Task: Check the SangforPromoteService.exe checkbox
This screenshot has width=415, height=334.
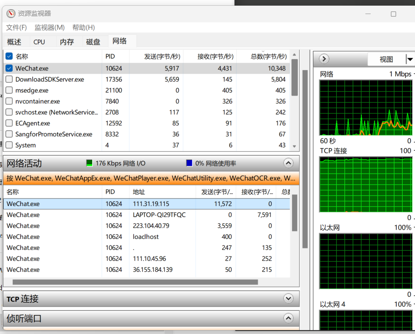Action: pyautogui.click(x=9, y=134)
